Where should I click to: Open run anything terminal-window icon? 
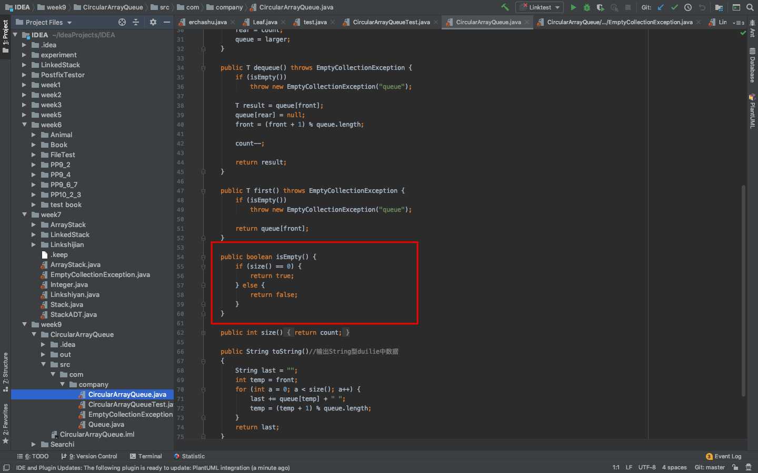pyautogui.click(x=736, y=7)
